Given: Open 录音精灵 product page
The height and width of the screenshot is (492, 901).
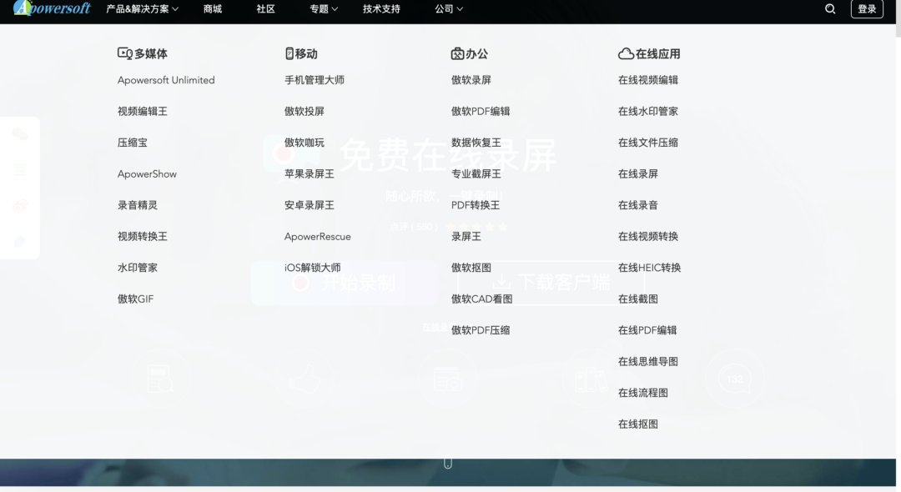Looking at the screenshot, I should 138,205.
